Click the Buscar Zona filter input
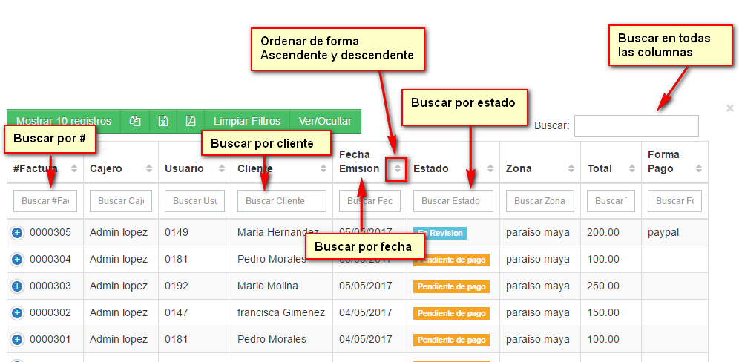This screenshot has width=739, height=362. click(x=539, y=201)
